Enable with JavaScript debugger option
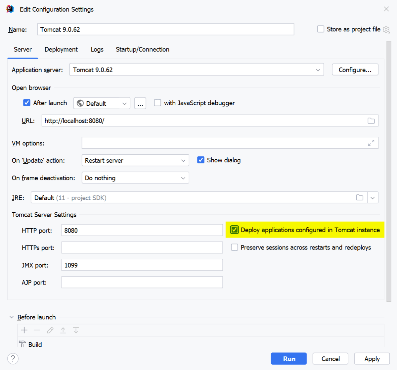This screenshot has width=397, height=370. (157, 103)
